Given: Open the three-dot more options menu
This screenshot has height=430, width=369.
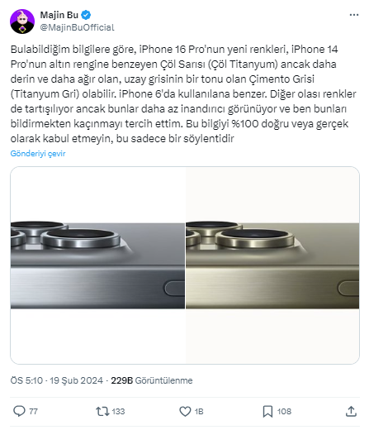Looking at the screenshot, I should coord(354,15).
